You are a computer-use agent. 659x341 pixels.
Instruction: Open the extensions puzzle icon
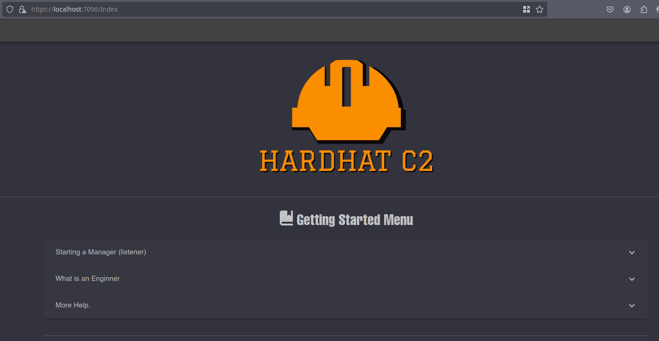644,9
